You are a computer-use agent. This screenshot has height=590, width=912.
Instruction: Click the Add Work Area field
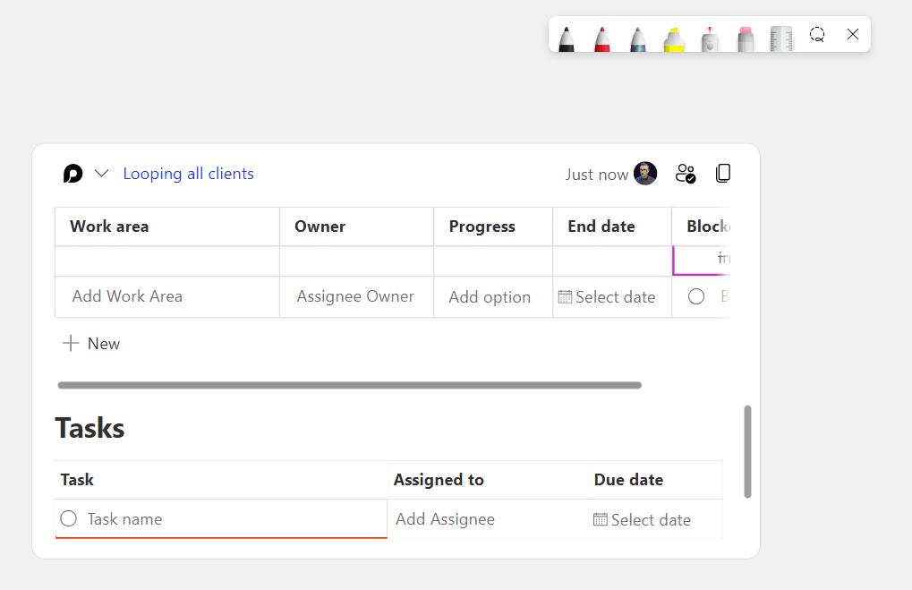click(127, 296)
